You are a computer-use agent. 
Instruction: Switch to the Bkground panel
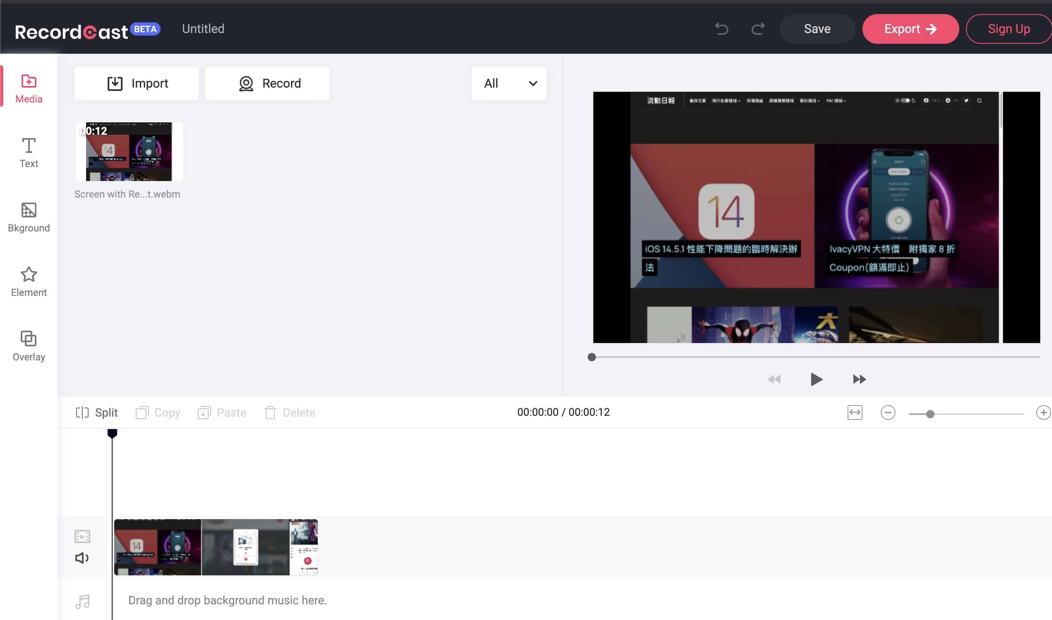tap(29, 218)
